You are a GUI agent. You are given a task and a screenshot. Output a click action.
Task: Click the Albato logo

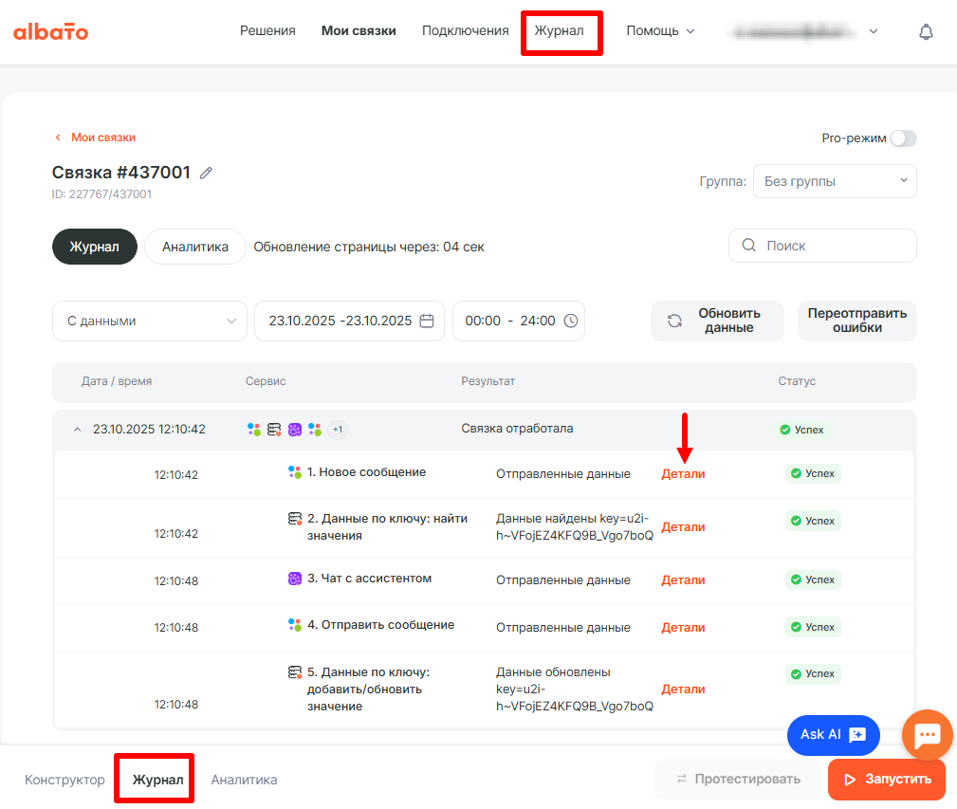click(x=50, y=31)
